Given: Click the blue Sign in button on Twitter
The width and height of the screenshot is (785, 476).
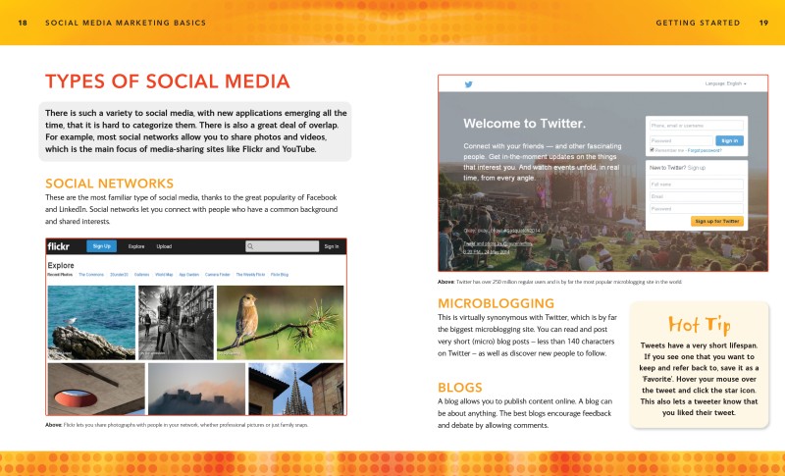Looking at the screenshot, I should (x=729, y=140).
